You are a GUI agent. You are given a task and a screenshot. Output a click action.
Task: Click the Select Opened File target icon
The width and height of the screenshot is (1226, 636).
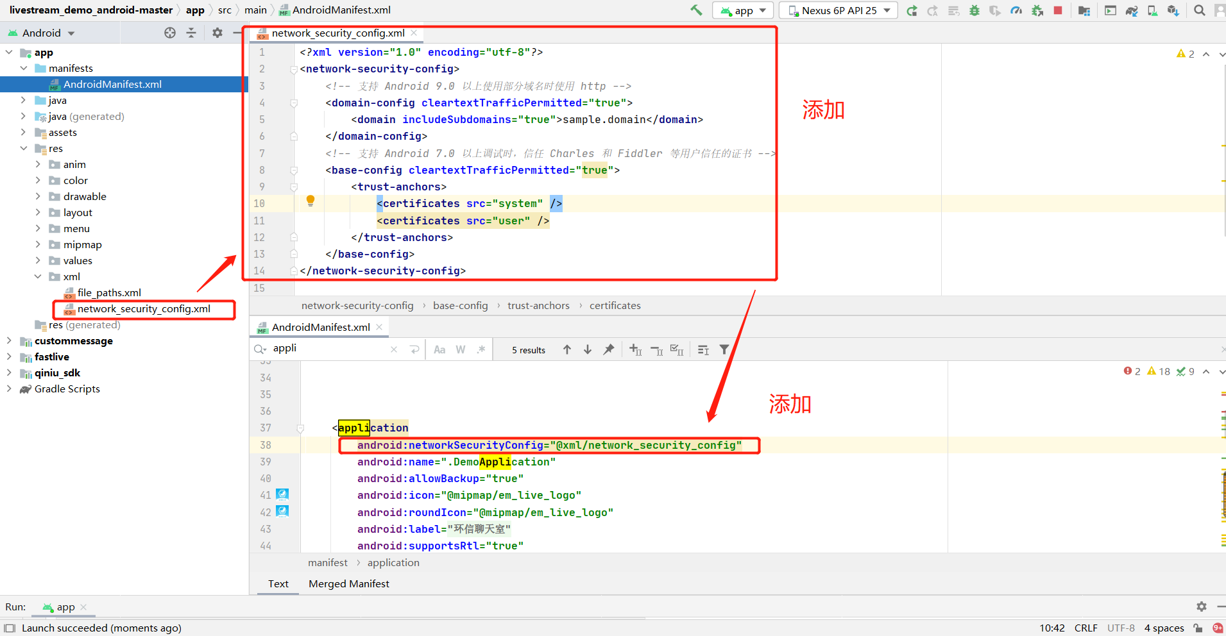[x=170, y=33]
